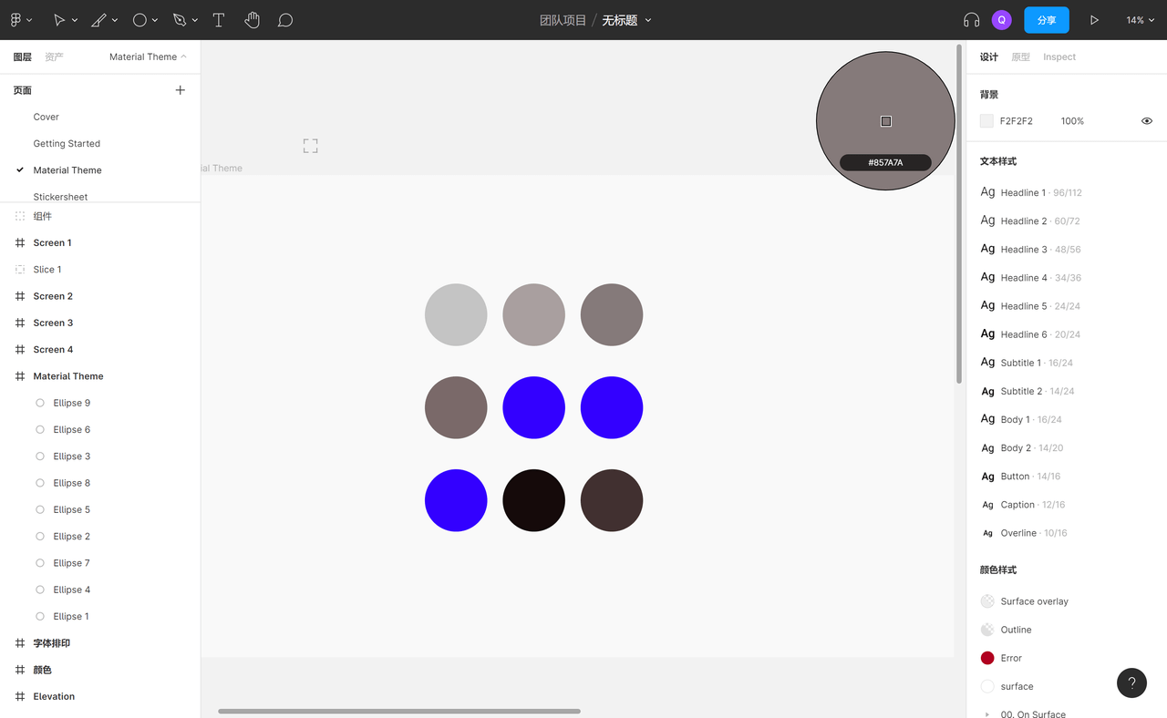Click the white surface color swatch
1167x718 pixels.
click(987, 686)
